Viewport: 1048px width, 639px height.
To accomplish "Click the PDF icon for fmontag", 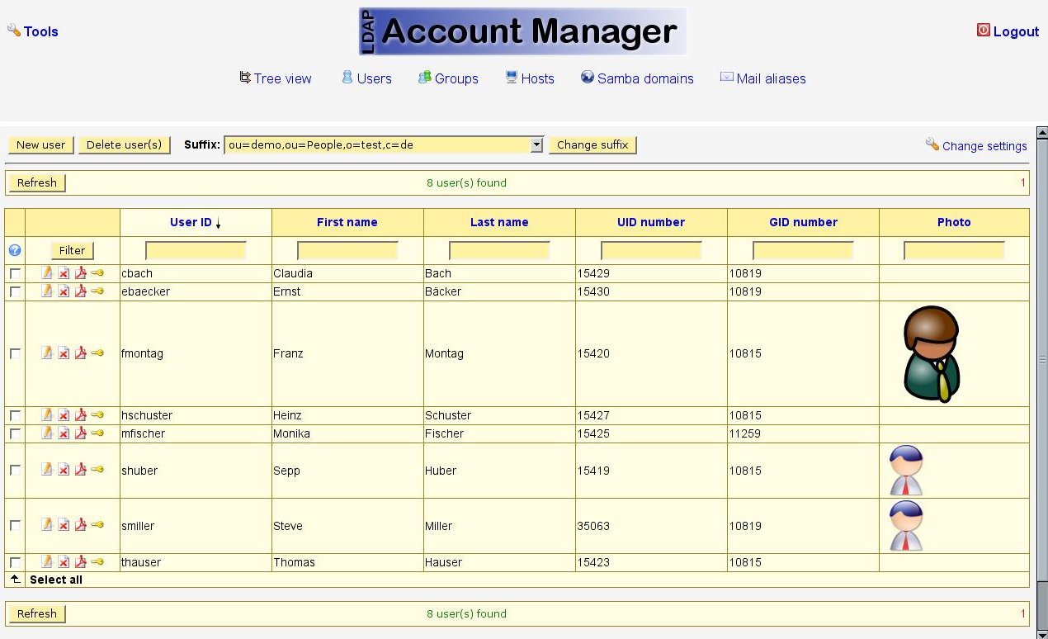I will tap(80, 353).
